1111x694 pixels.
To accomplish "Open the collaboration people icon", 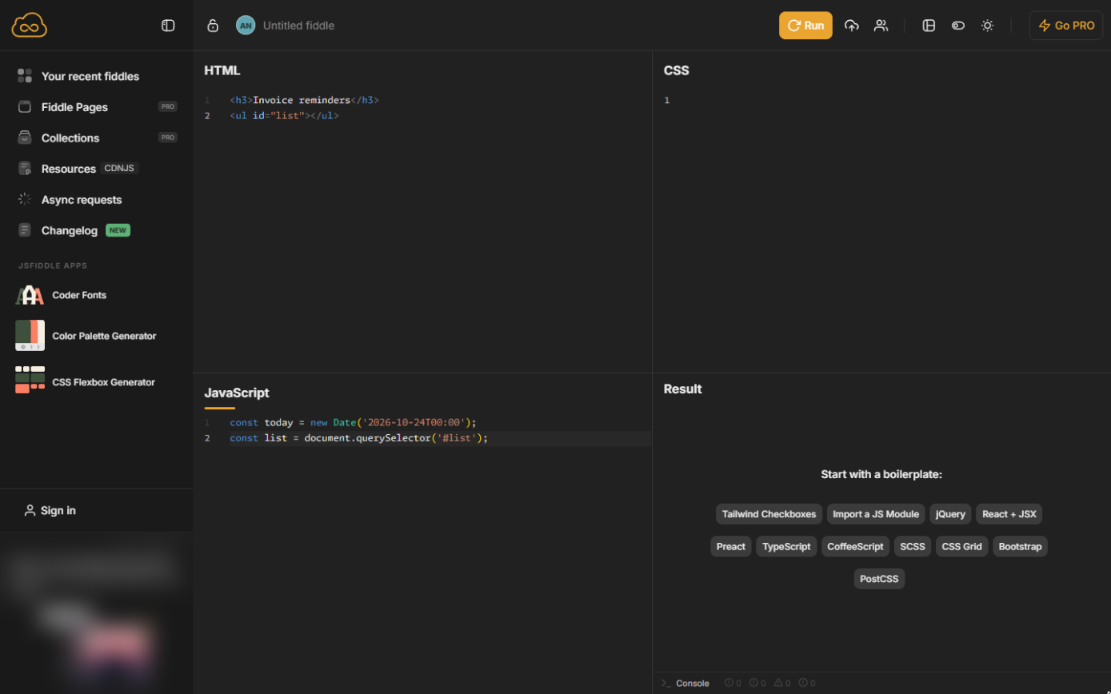I will coord(881,26).
